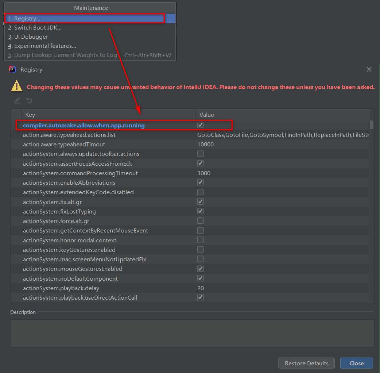Select the action.aware.typeaheadTimout key
Viewport: 380px width, 373px height.
point(64,144)
